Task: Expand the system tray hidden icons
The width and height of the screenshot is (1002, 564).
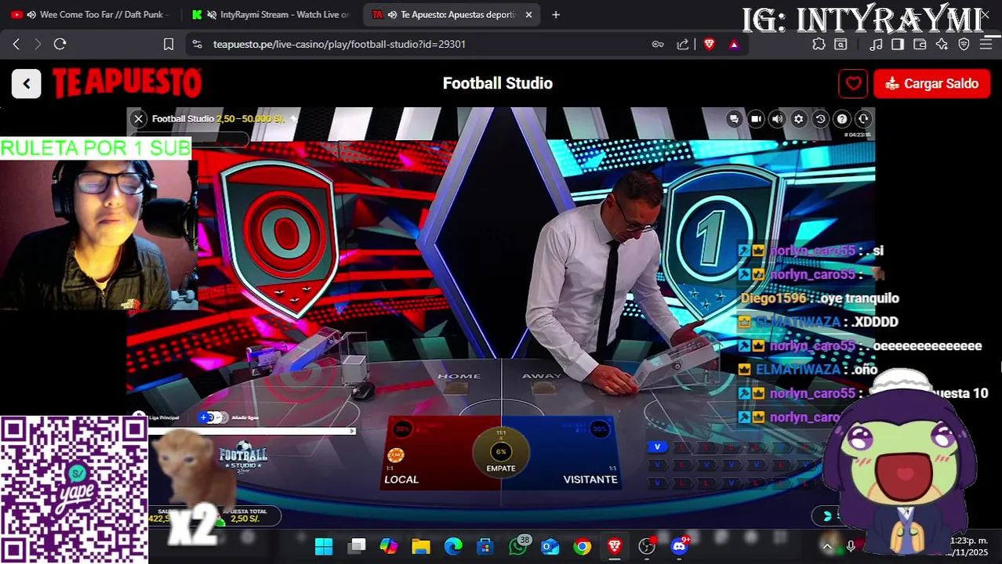Action: pos(827,546)
